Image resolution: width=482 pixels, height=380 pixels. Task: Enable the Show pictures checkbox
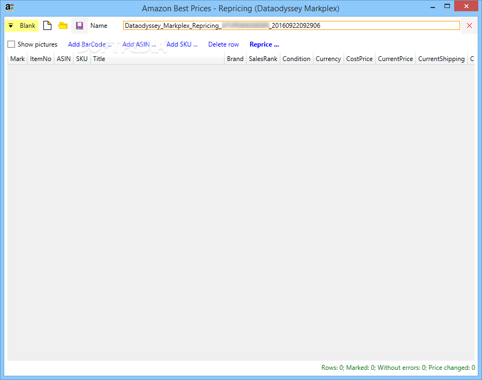(11, 44)
